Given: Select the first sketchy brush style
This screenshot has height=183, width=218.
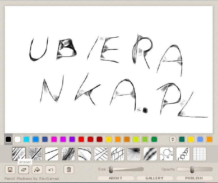Looking at the screenshot, I should pyautogui.click(x=19, y=154).
